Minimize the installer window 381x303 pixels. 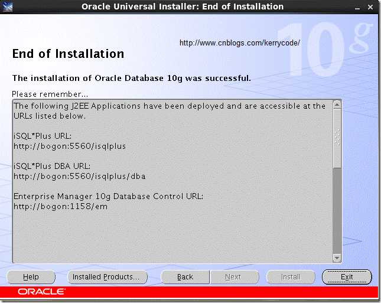357,8
